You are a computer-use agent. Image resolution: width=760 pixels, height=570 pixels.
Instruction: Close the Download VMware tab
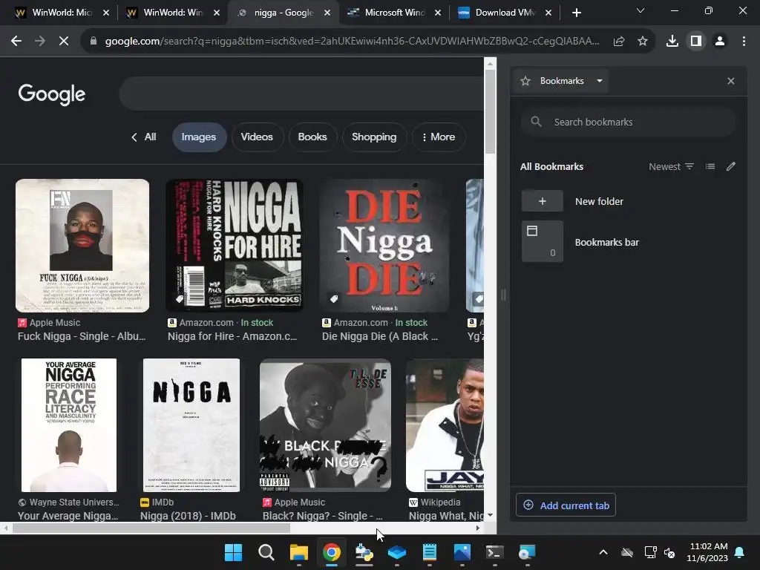[x=548, y=13]
